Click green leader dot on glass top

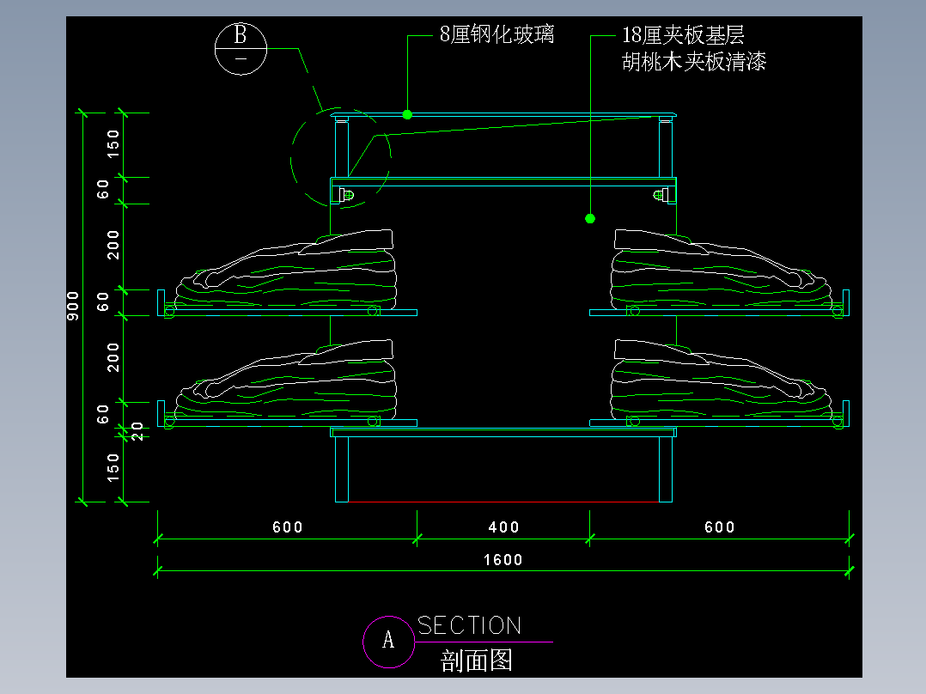click(407, 114)
